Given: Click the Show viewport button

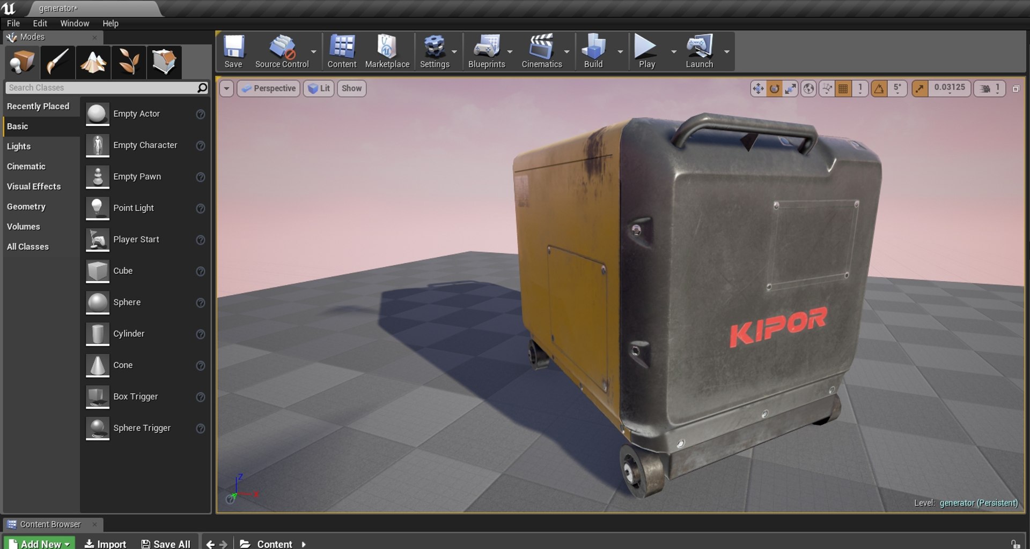Looking at the screenshot, I should 351,89.
